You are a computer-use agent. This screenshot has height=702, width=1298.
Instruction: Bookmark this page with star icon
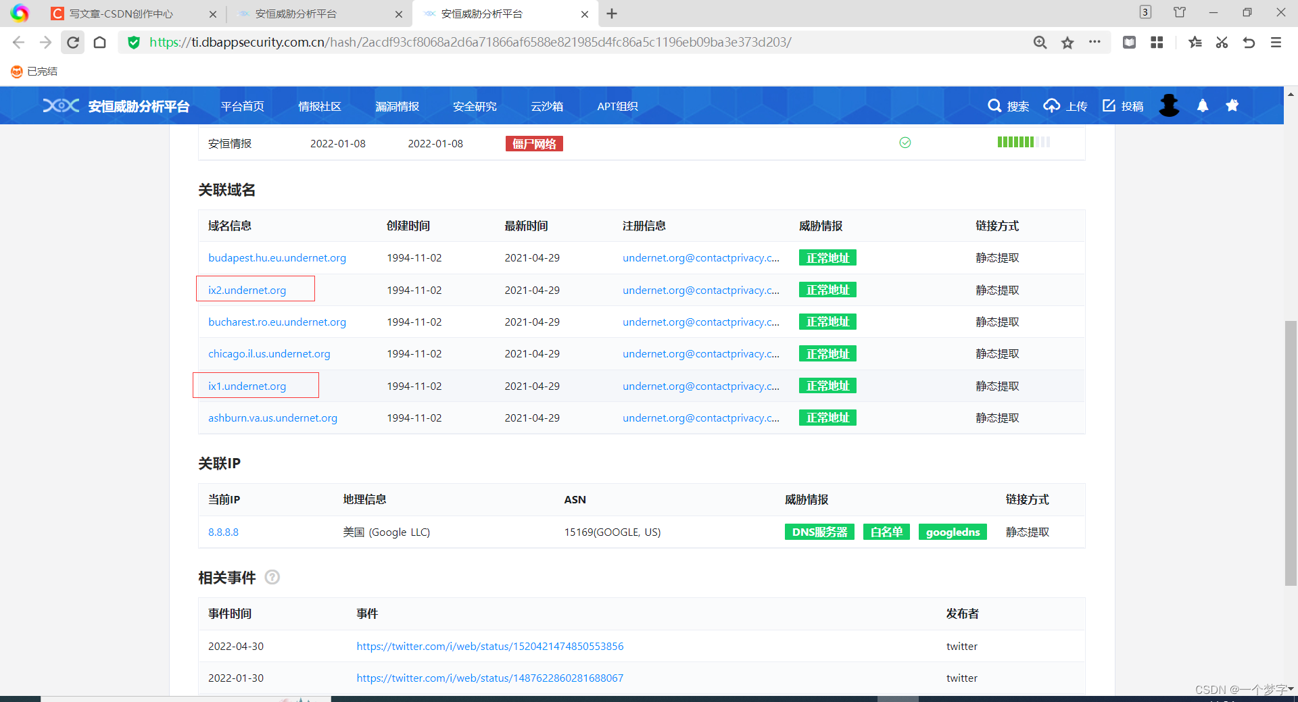pos(1067,43)
